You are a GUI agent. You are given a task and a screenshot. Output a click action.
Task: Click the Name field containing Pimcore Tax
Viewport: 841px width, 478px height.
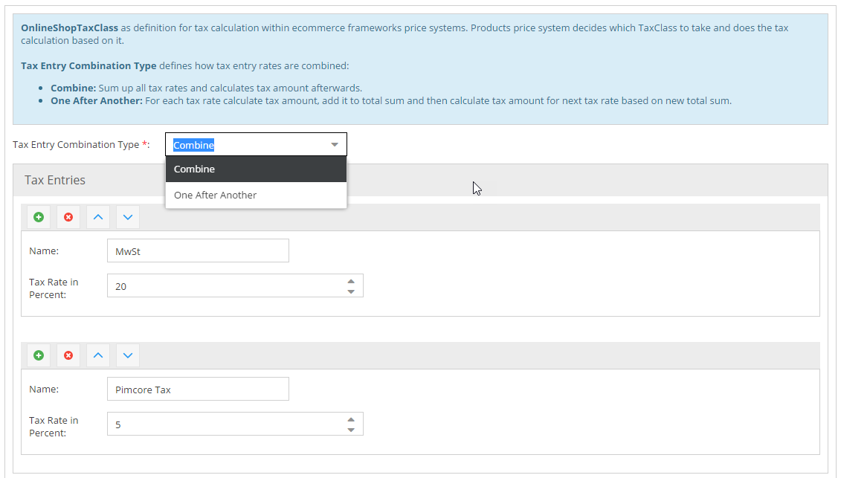click(198, 390)
